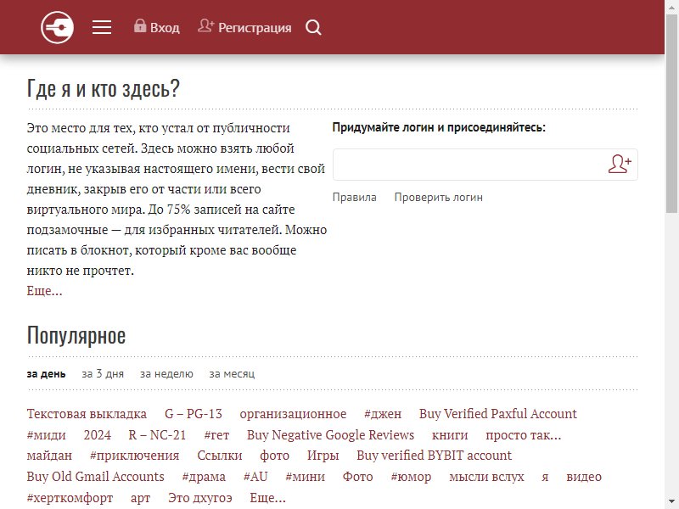679x509 pixels.
Task: Open the организационное tag
Action: (293, 414)
